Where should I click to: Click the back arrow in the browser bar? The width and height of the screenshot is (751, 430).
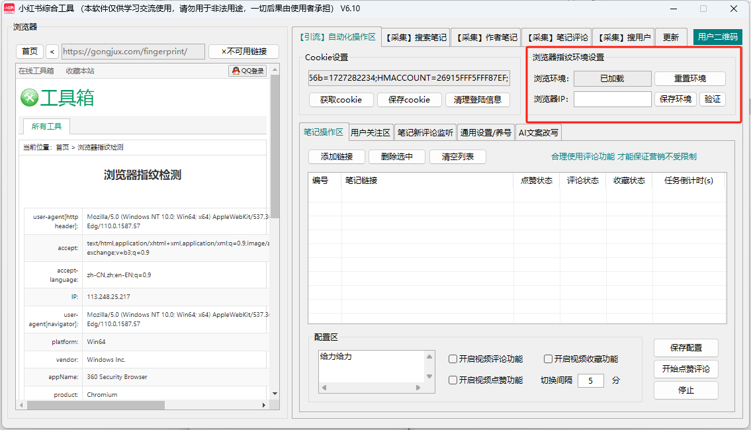tap(53, 51)
